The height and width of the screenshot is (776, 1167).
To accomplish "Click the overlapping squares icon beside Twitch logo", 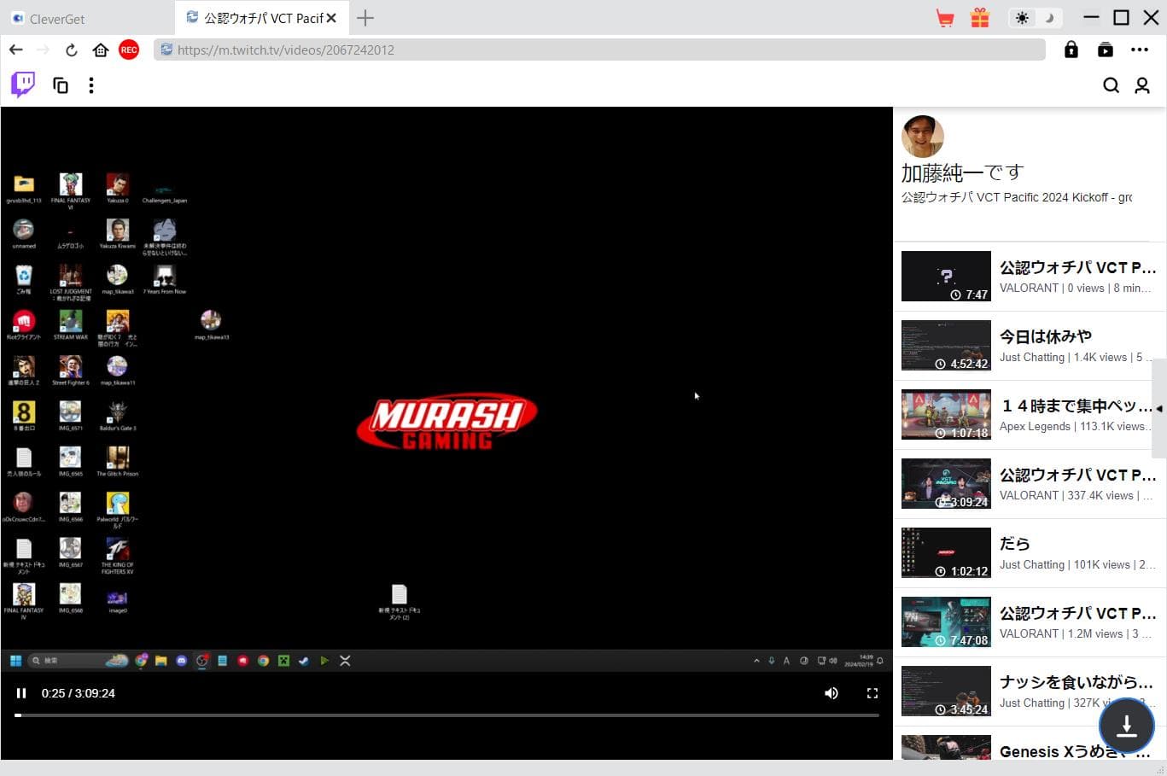I will (61, 85).
